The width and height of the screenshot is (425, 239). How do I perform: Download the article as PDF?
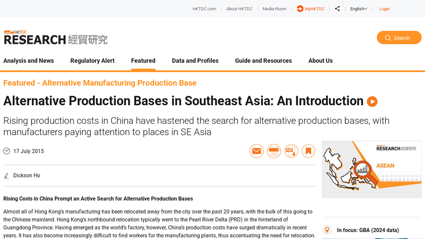coord(291,151)
